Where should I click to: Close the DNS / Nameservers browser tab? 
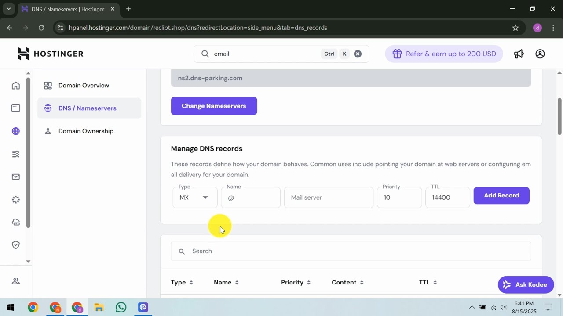[x=113, y=9]
